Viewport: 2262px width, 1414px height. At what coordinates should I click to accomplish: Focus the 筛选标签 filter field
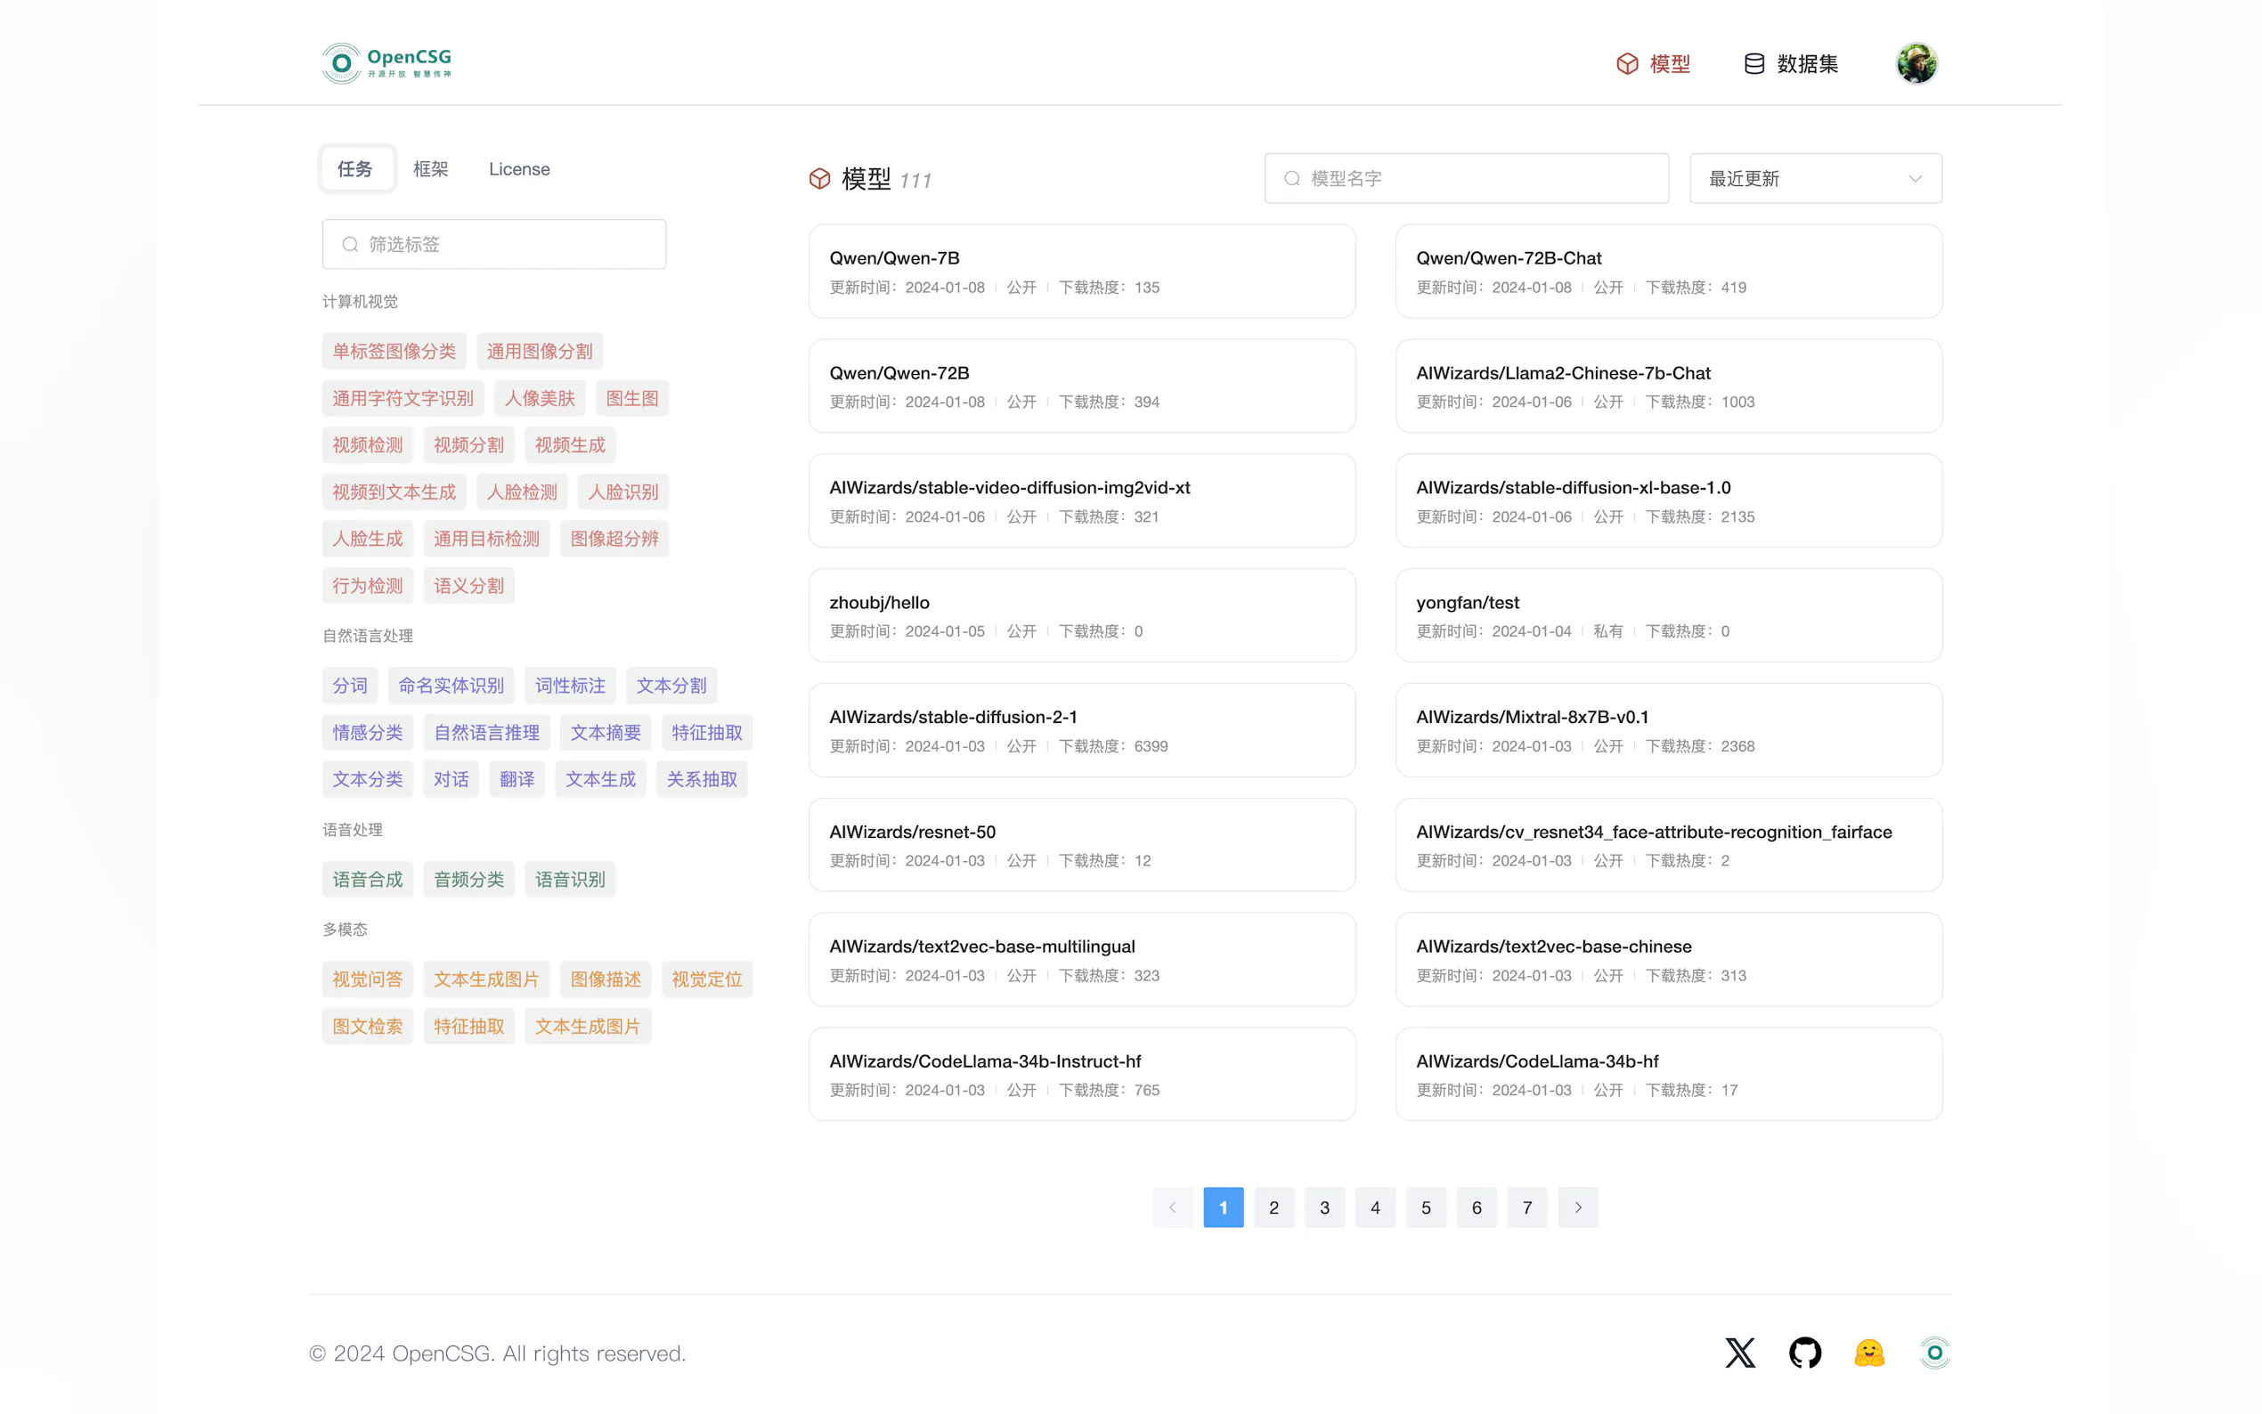click(493, 244)
